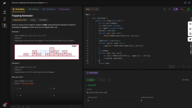
Task: Open the Plus section in sidebar
Action: tap(5, 19)
